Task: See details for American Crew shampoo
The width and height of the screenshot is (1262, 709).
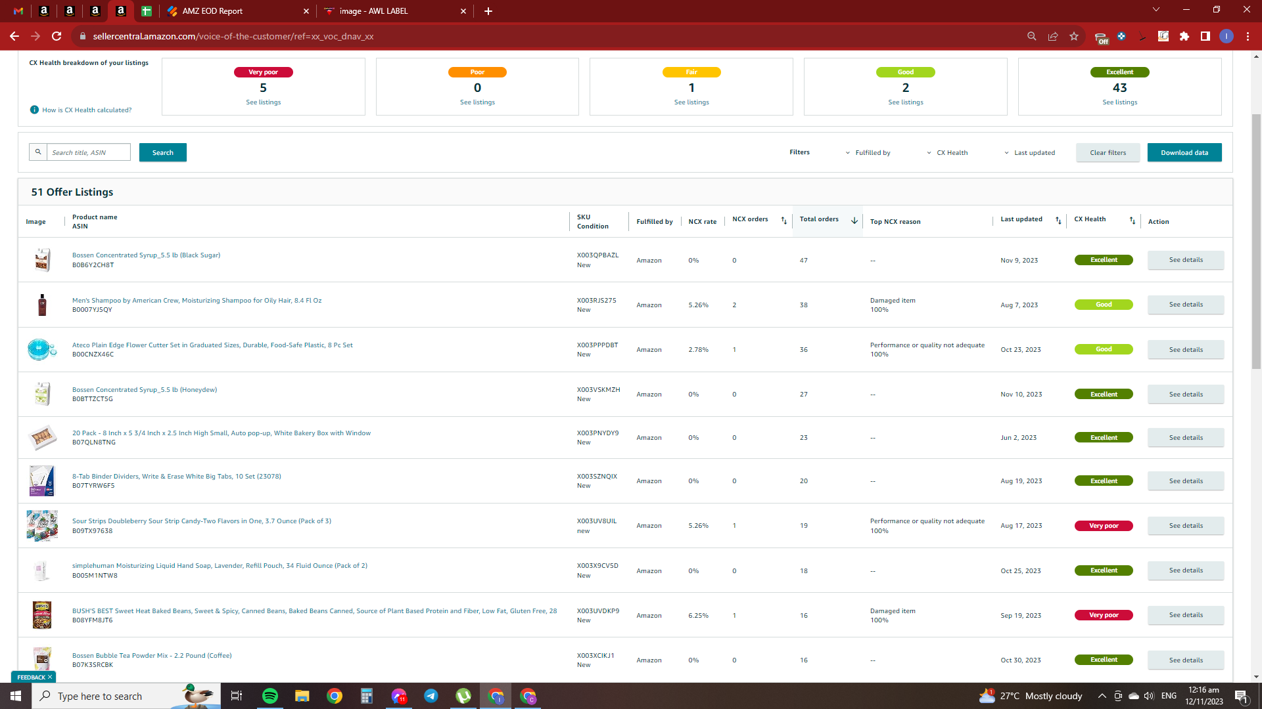Action: [x=1186, y=305]
